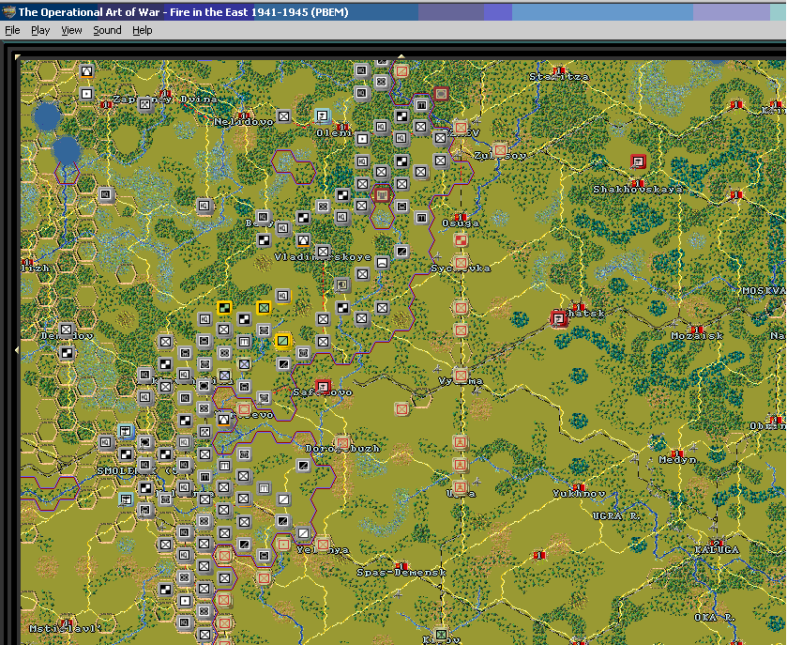Select the checkered armor unit below Demidov
This screenshot has width=787, height=645.
click(67, 353)
